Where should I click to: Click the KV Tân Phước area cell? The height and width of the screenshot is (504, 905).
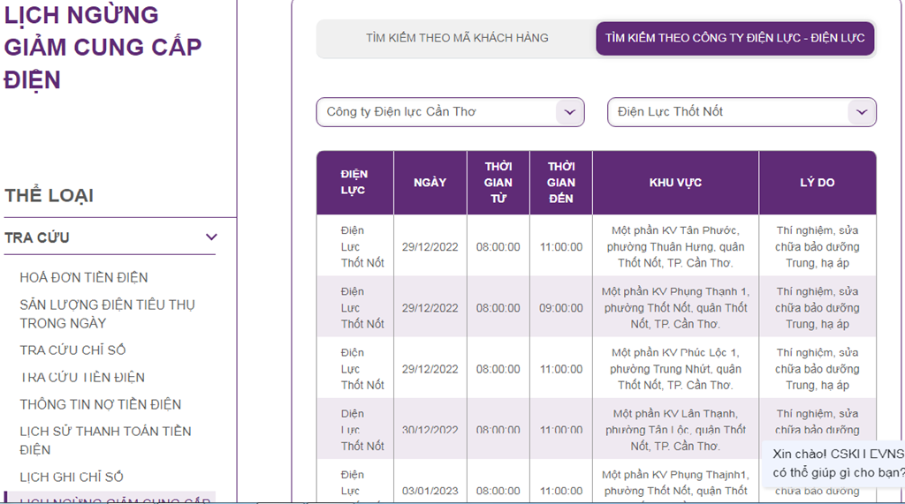coord(675,246)
